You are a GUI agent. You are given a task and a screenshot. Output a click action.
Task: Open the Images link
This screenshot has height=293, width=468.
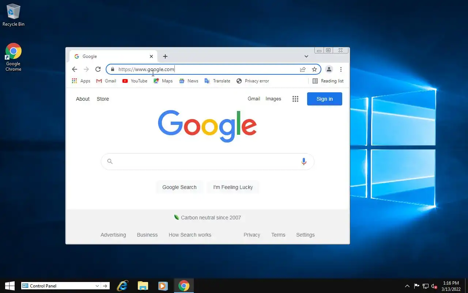tap(273, 99)
